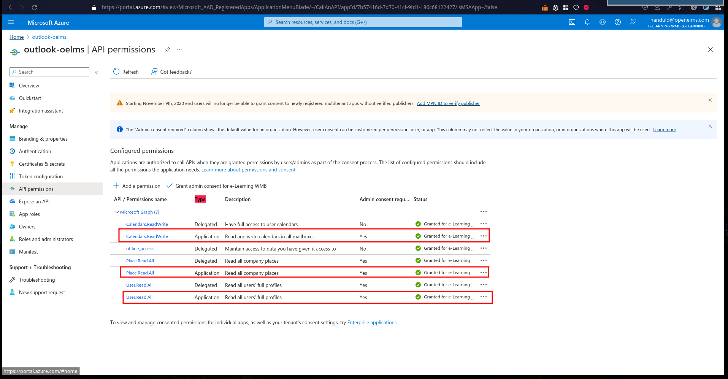Open Cloud Shell from the top bar
The height and width of the screenshot is (379, 728).
coord(572,22)
